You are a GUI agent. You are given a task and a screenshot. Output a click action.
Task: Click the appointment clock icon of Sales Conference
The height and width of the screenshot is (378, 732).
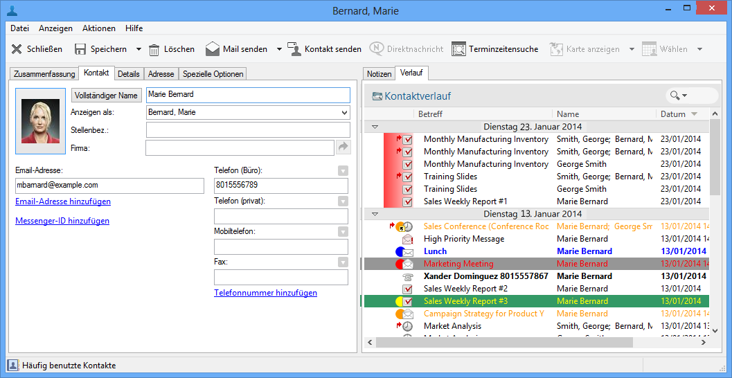point(407,226)
